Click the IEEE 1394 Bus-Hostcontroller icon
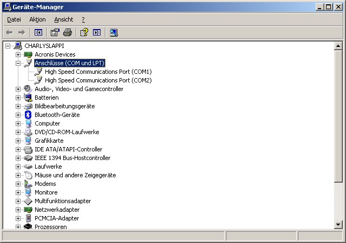 pyautogui.click(x=28, y=158)
